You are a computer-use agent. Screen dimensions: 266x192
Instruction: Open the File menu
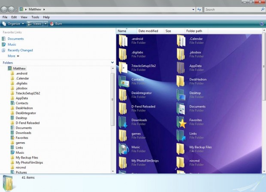[5, 17]
